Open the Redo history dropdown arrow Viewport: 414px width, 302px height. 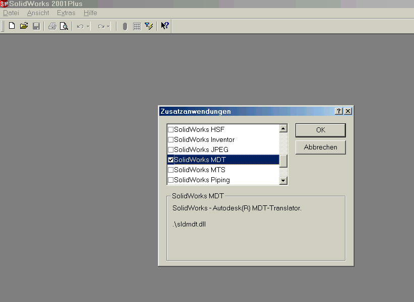pyautogui.click(x=108, y=26)
